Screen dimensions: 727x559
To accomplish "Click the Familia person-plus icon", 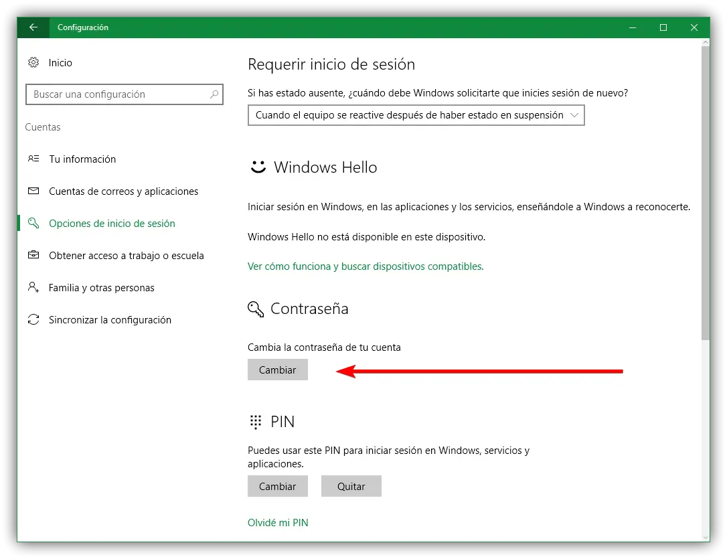I will click(x=33, y=287).
